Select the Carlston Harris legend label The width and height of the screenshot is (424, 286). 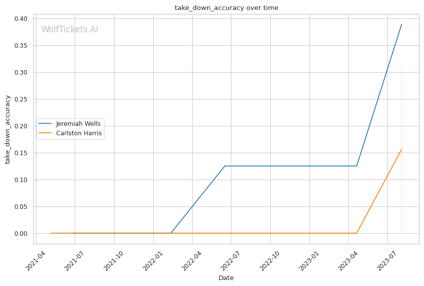click(x=79, y=133)
